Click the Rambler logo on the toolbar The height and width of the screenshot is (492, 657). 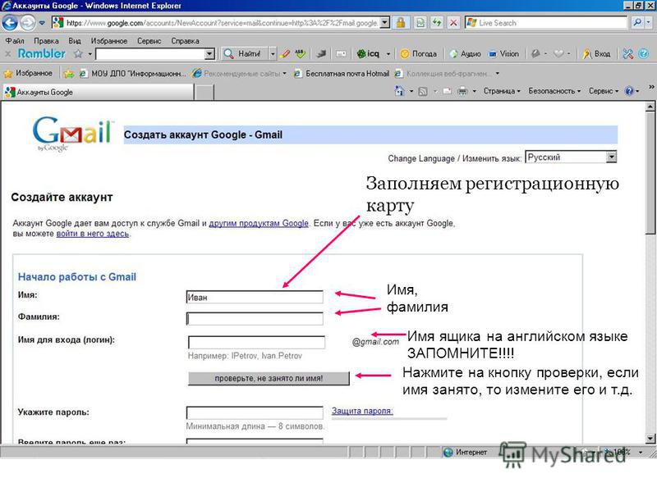tap(42, 53)
